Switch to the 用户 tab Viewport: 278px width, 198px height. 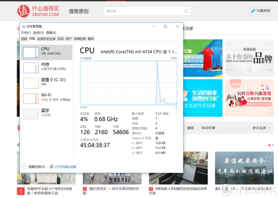tap(69, 39)
